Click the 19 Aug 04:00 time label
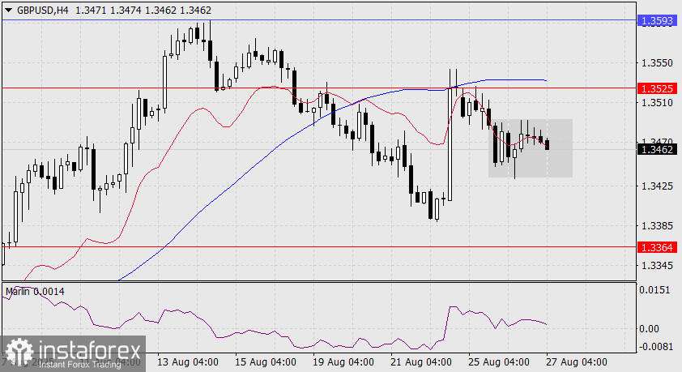This screenshot has width=682, height=372. 343,362
